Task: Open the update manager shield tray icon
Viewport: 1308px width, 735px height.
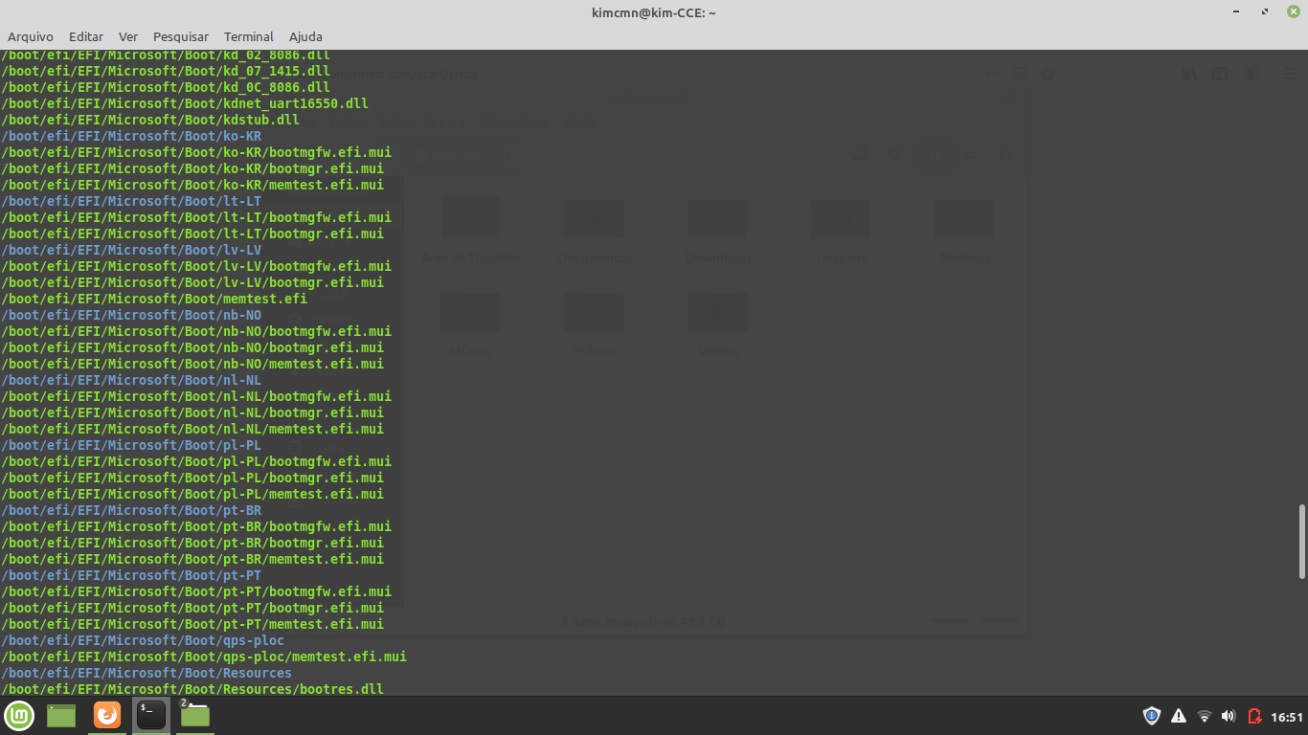Action: coord(1152,716)
